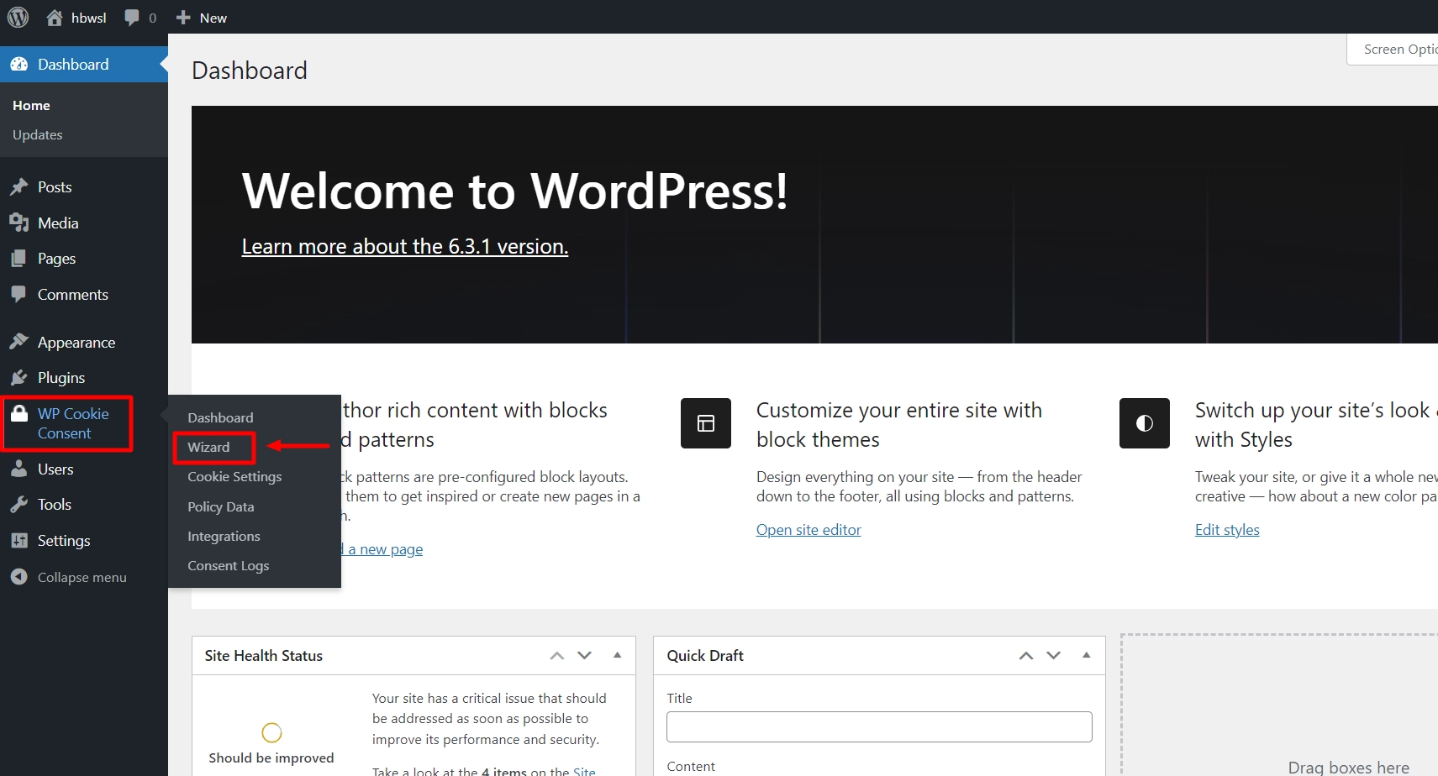Open the WordPress logo menu
1438x776 pixels.
click(x=18, y=17)
